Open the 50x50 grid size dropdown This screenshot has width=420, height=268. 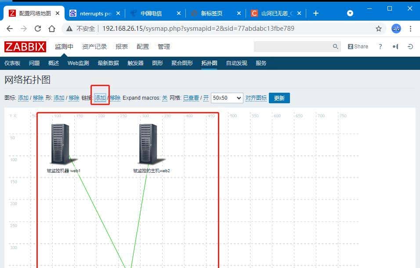coord(227,97)
